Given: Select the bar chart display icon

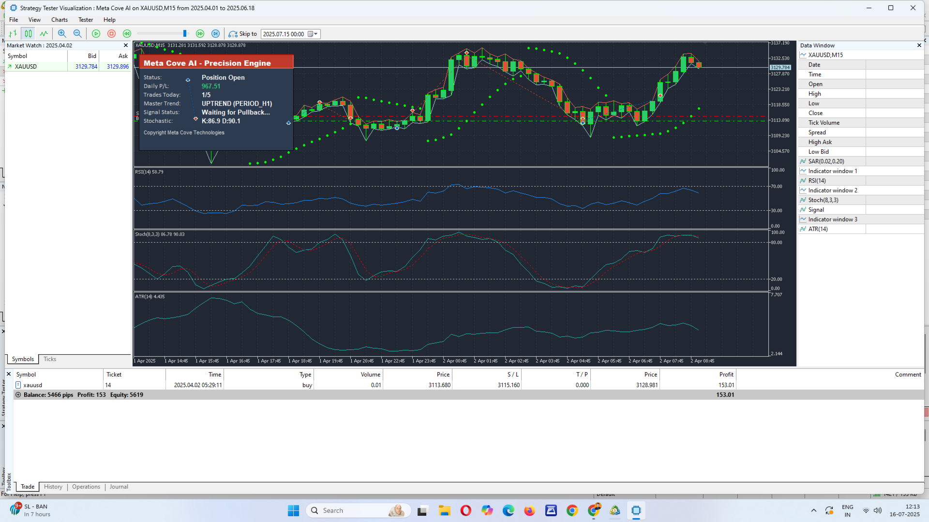Looking at the screenshot, I should tap(13, 34).
